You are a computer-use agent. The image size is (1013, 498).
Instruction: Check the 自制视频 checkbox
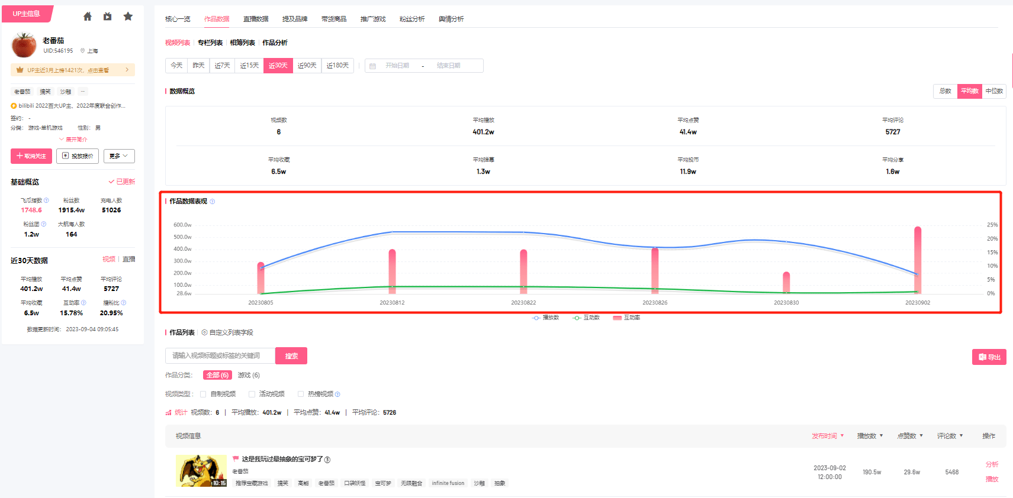(203, 394)
